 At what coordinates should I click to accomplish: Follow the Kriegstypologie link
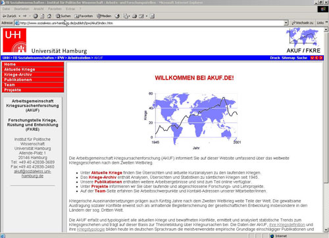(91, 229)
